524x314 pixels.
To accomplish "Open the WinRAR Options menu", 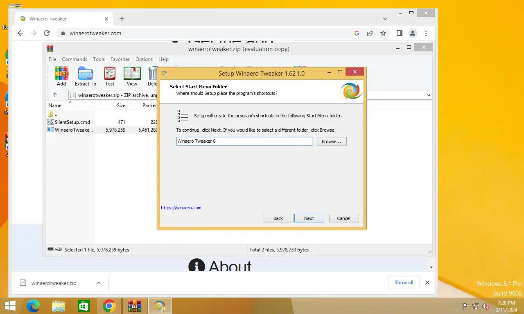I will click(144, 59).
